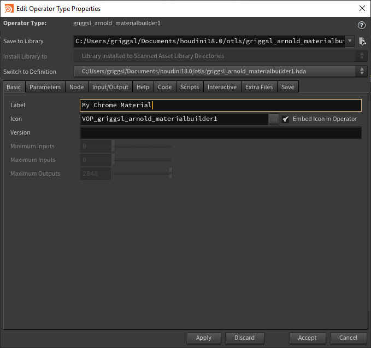This screenshot has width=371, height=348.
Task: Open the Input/Output tab
Action: click(110, 87)
